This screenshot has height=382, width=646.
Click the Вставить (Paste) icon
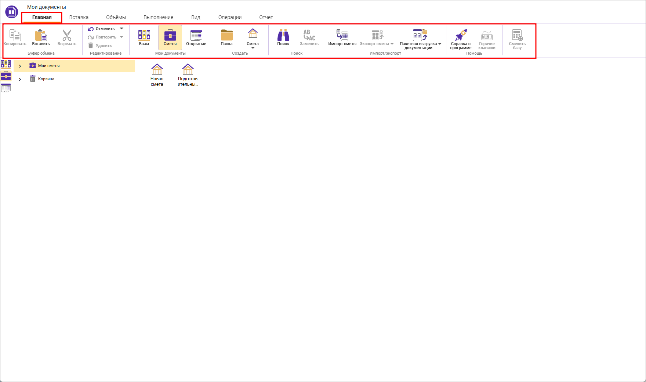click(x=41, y=36)
